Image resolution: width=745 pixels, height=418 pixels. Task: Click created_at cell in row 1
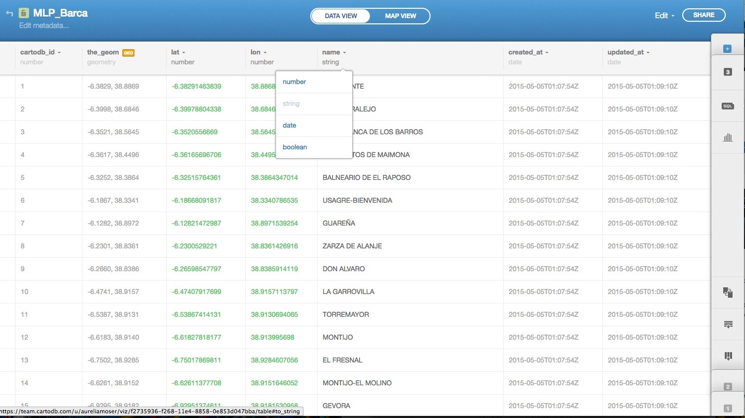(543, 87)
